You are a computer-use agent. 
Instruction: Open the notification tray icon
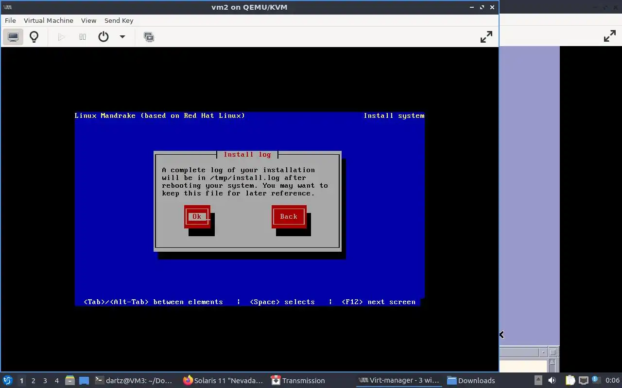click(x=596, y=381)
